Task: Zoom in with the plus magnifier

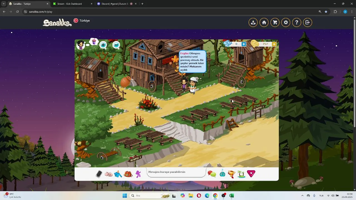Action: click(103, 45)
